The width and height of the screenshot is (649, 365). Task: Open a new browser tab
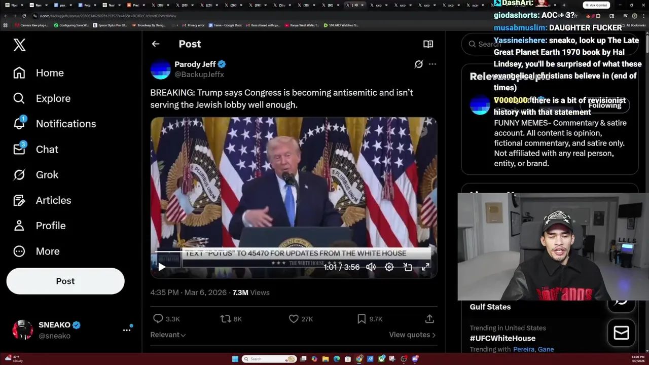click(563, 5)
